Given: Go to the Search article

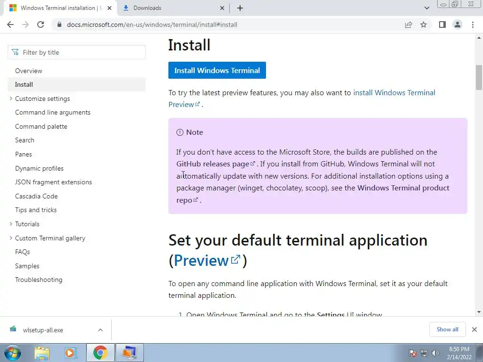Looking at the screenshot, I should [25, 140].
